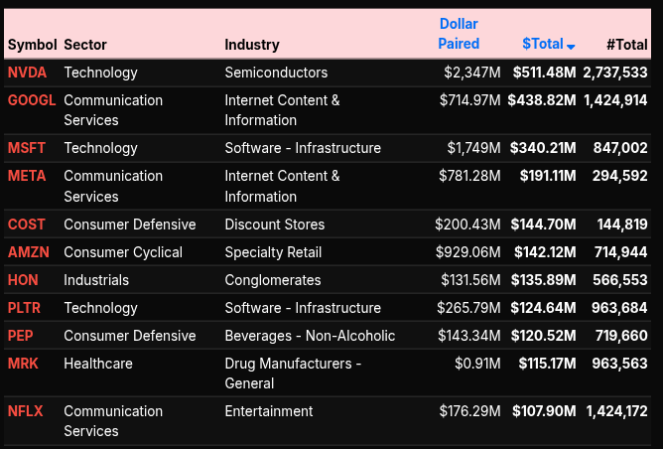The height and width of the screenshot is (449, 663).
Task: Click the PEP symbol link
Action: 21,336
